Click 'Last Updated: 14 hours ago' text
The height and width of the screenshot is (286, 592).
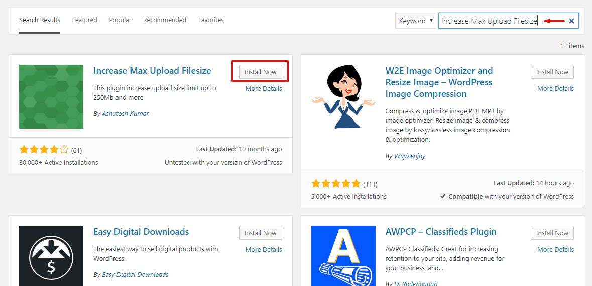534,183
